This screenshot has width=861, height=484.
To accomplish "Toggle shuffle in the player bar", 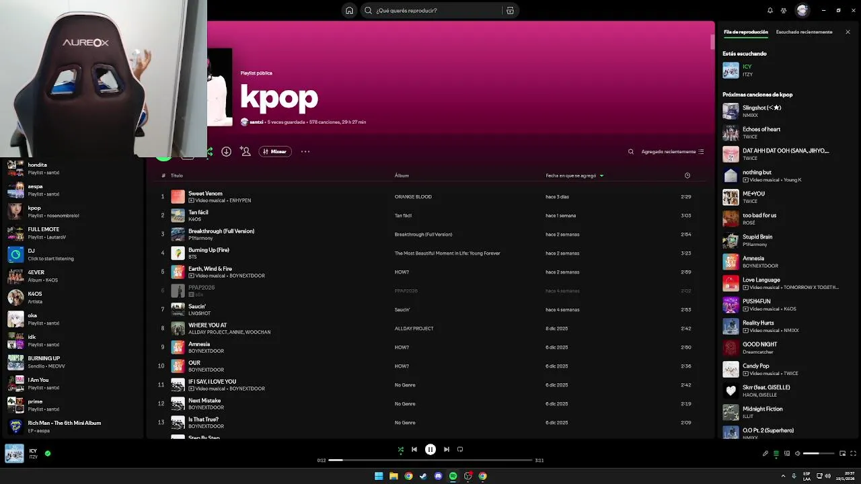I will [400, 449].
